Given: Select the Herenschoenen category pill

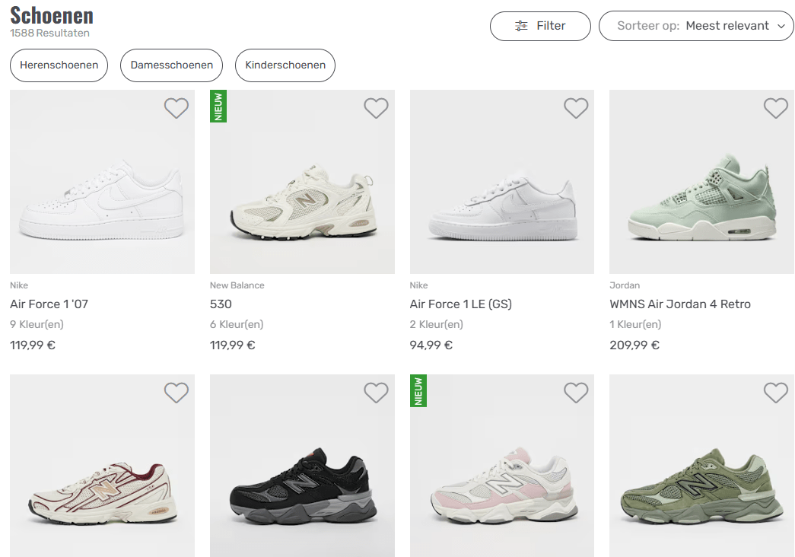Looking at the screenshot, I should click(59, 65).
